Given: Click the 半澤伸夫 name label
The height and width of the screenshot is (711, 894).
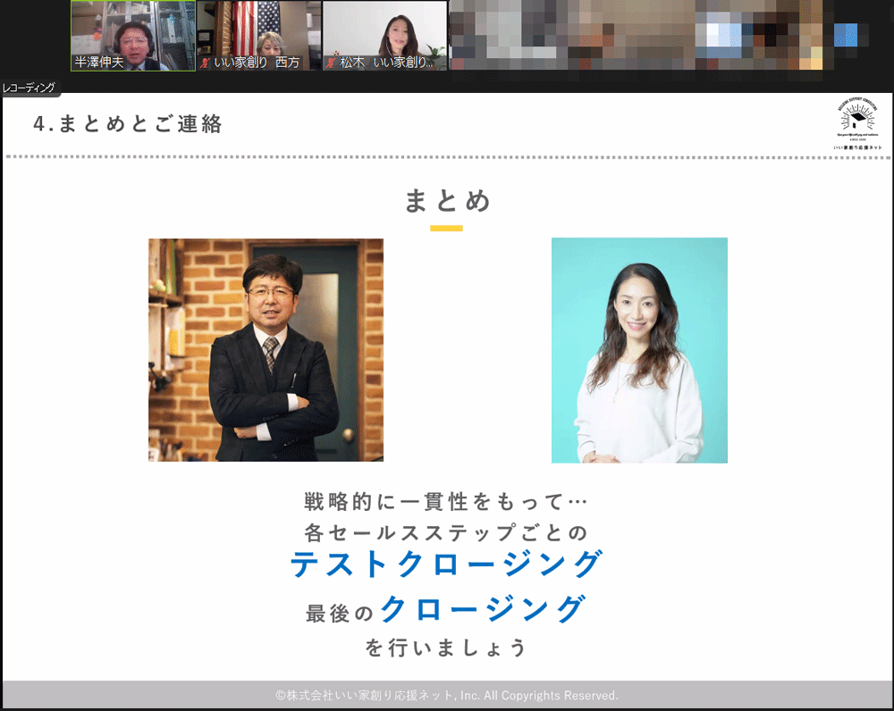Looking at the screenshot, I should (x=98, y=63).
